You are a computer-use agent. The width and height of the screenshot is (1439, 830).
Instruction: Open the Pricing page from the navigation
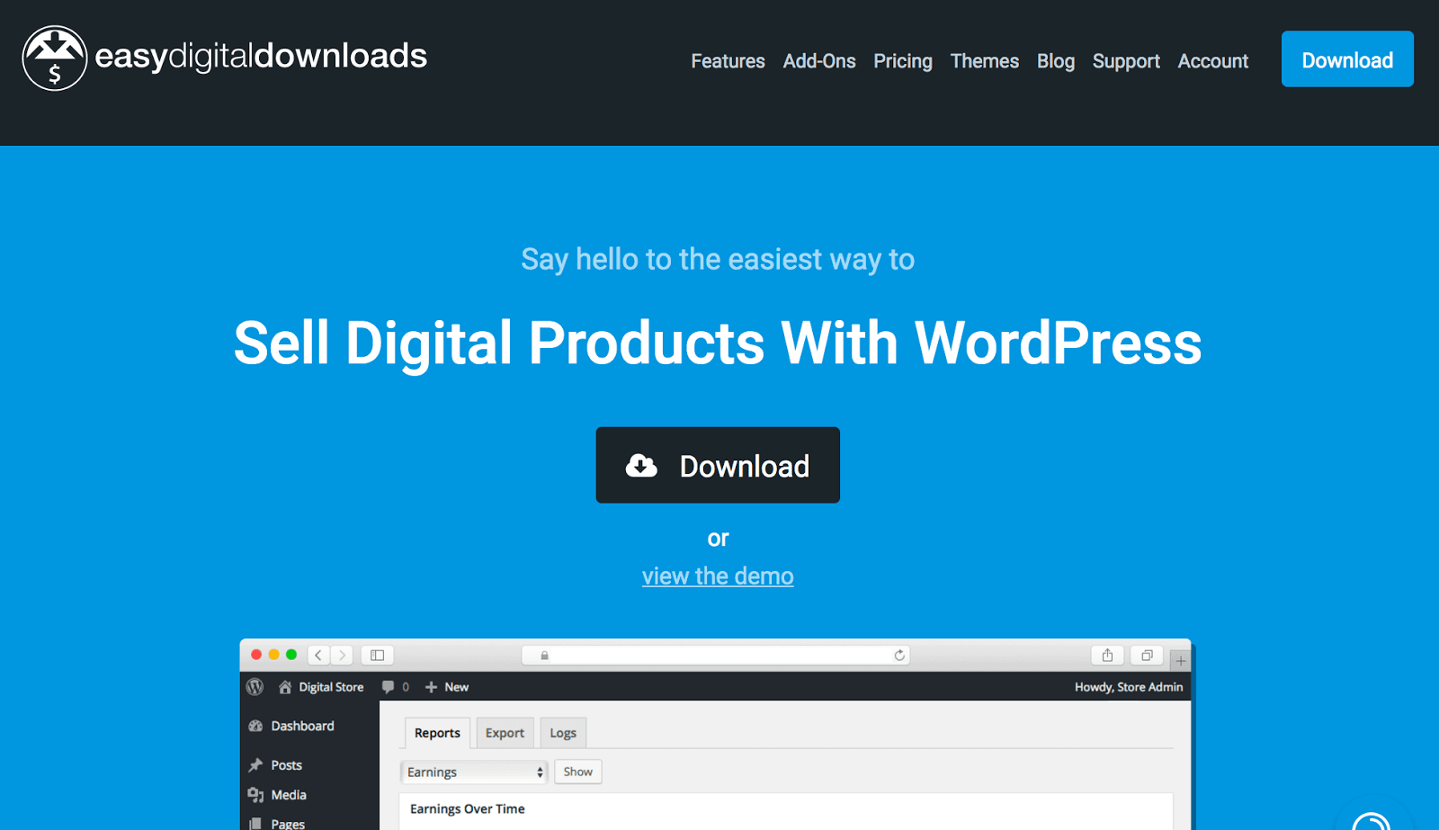[x=902, y=60]
